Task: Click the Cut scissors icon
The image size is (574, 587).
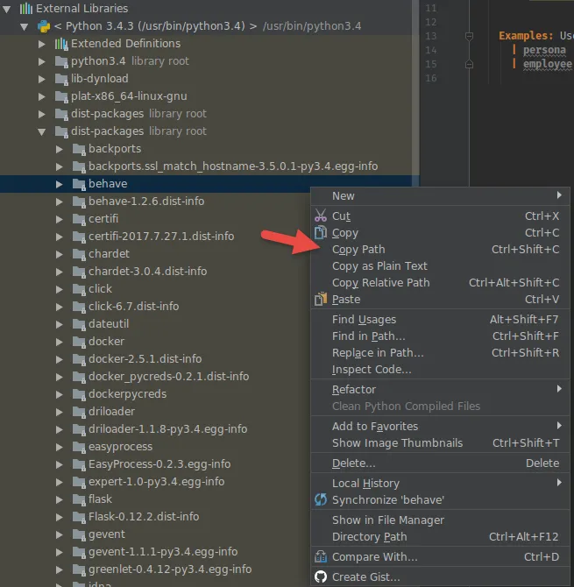Action: 321,216
